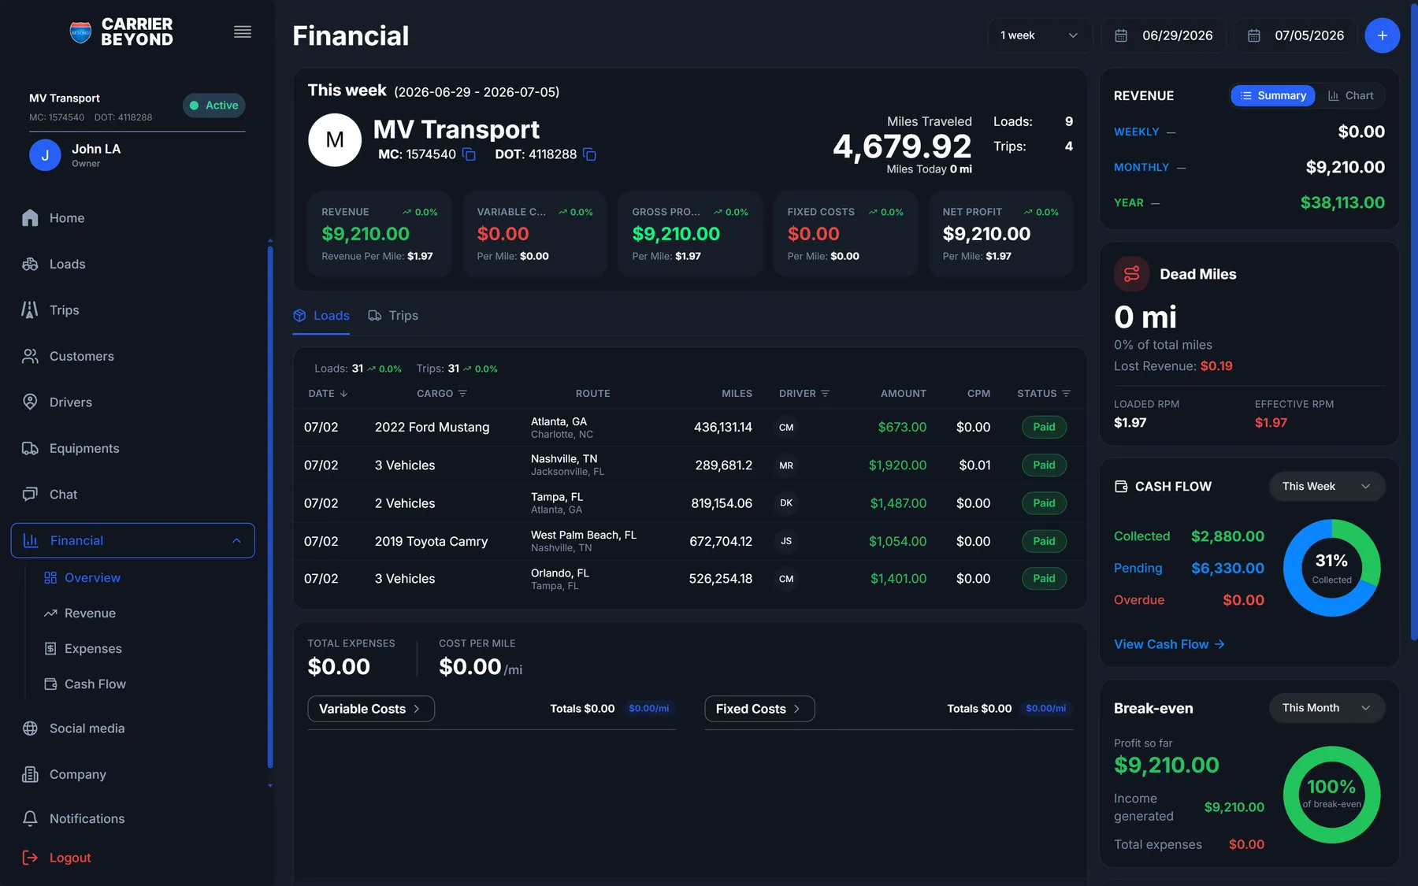Viewport: 1418px width, 886px height.
Task: Click the Trips road icon in sidebar
Action: click(30, 310)
